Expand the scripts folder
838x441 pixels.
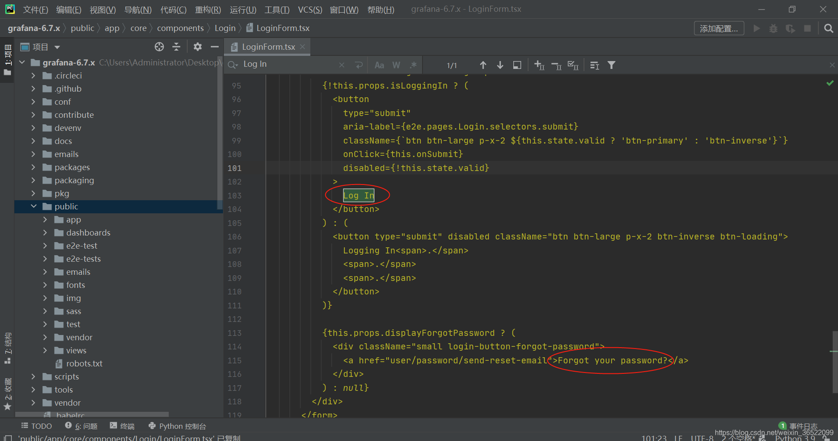coord(33,376)
